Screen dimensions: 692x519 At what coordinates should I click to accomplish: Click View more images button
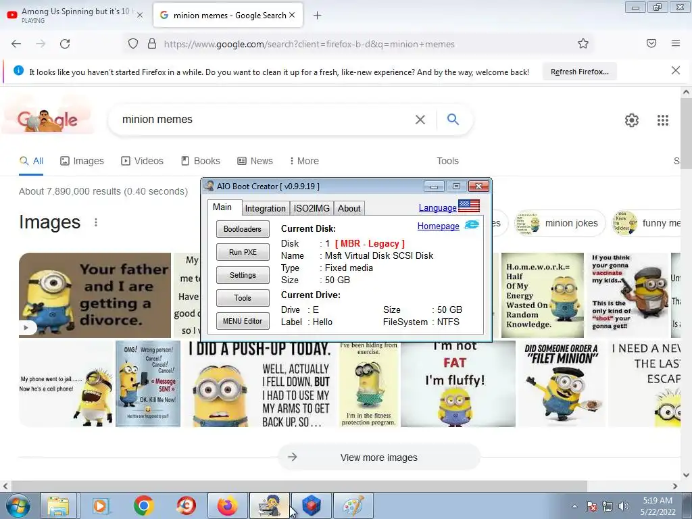coord(378,458)
